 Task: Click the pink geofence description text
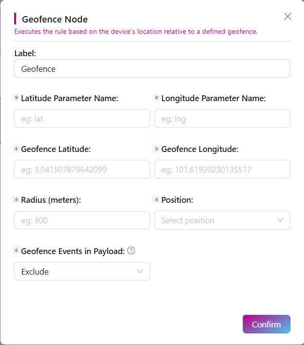click(136, 32)
